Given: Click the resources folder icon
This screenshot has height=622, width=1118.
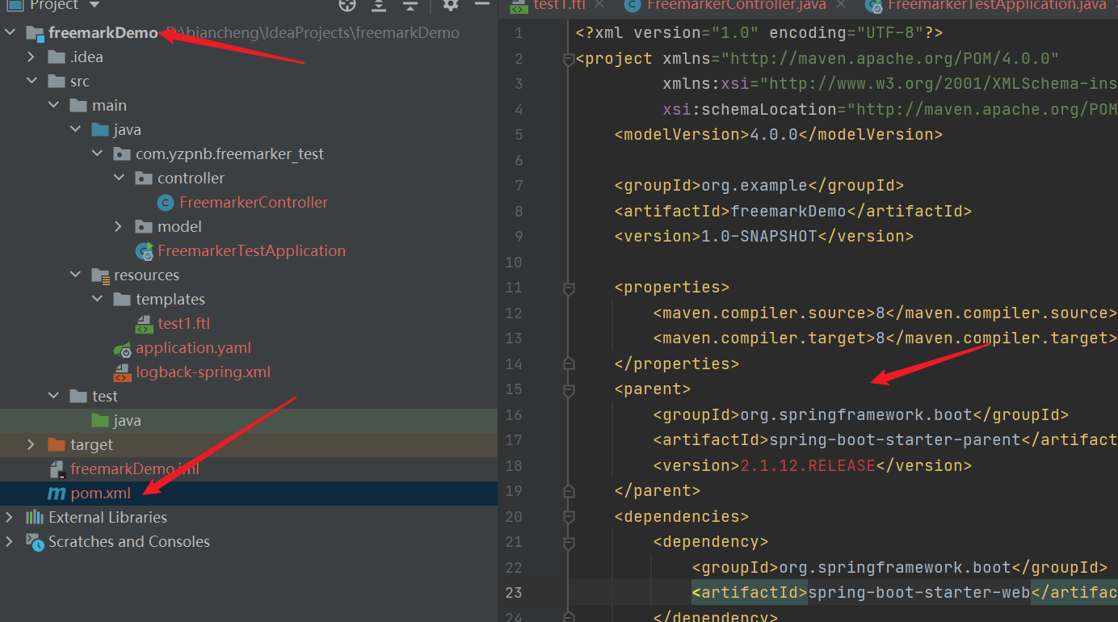Looking at the screenshot, I should 101,275.
